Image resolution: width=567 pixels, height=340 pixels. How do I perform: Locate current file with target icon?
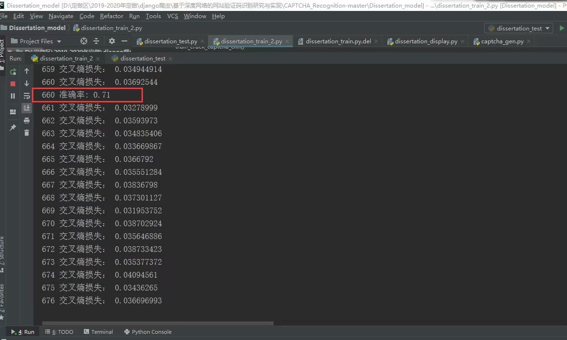point(84,41)
